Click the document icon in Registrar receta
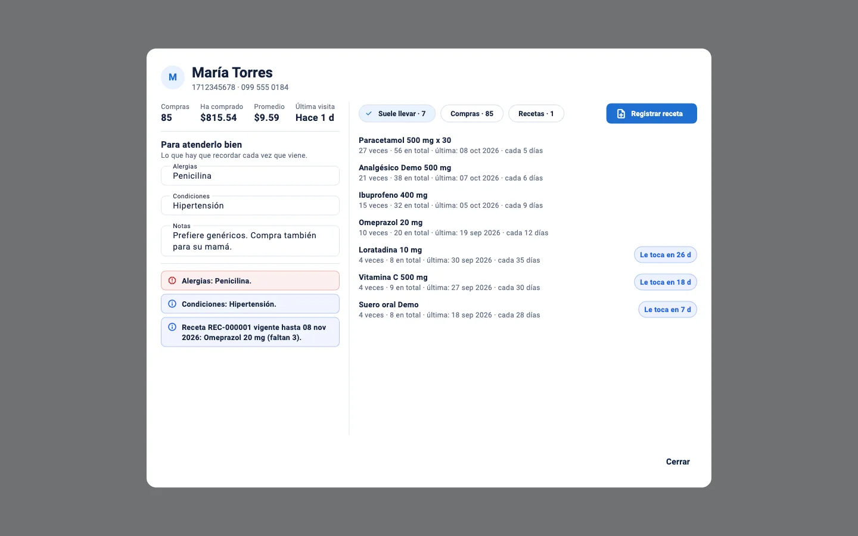This screenshot has width=858, height=536. tap(621, 114)
